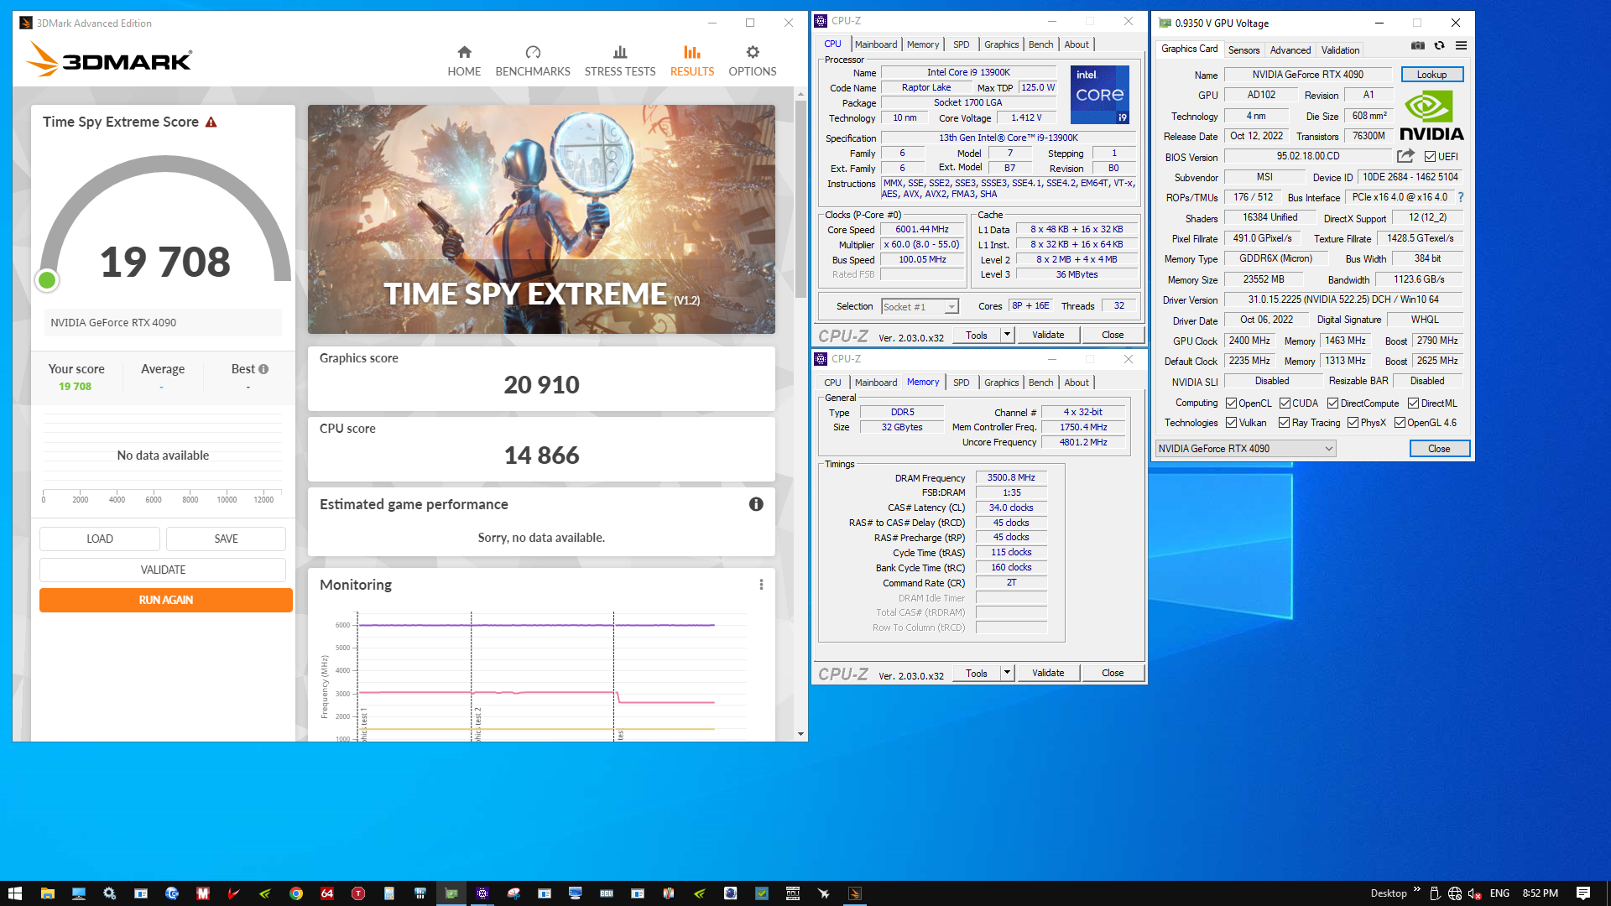Image resolution: width=1611 pixels, height=906 pixels.
Task: Open the Monitoring three-dot menu
Action: 761,585
